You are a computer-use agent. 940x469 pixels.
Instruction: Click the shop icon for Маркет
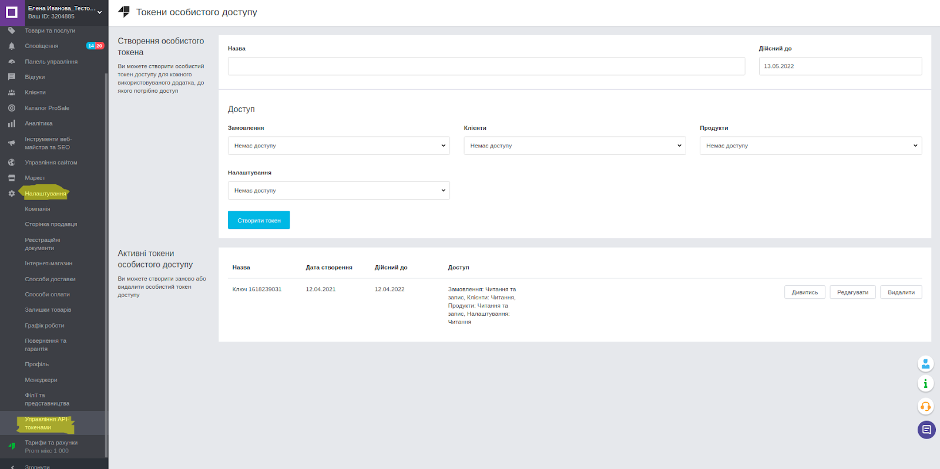(12, 178)
